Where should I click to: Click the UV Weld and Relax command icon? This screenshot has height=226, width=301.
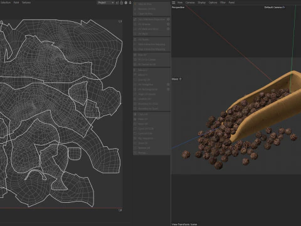135,29
